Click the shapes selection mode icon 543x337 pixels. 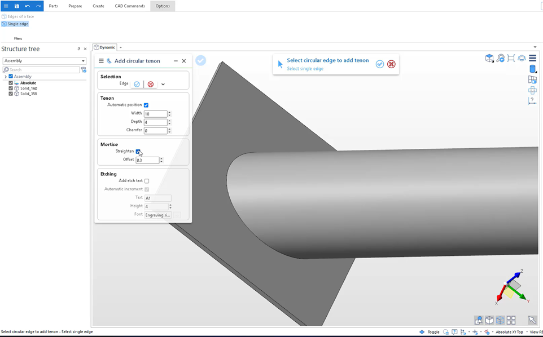(x=479, y=320)
